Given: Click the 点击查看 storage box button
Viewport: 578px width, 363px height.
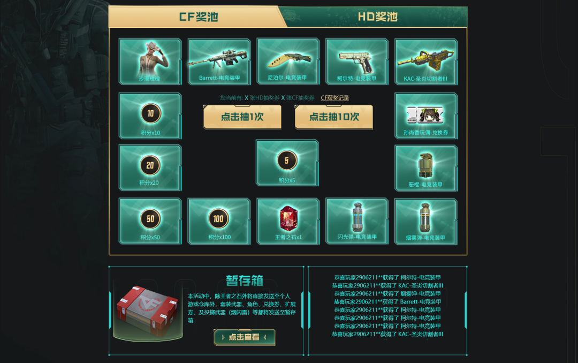Looking at the screenshot, I should click(245, 337).
